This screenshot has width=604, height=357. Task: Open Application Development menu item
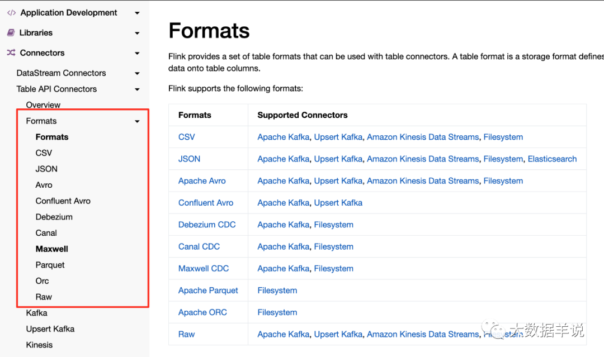click(x=69, y=13)
